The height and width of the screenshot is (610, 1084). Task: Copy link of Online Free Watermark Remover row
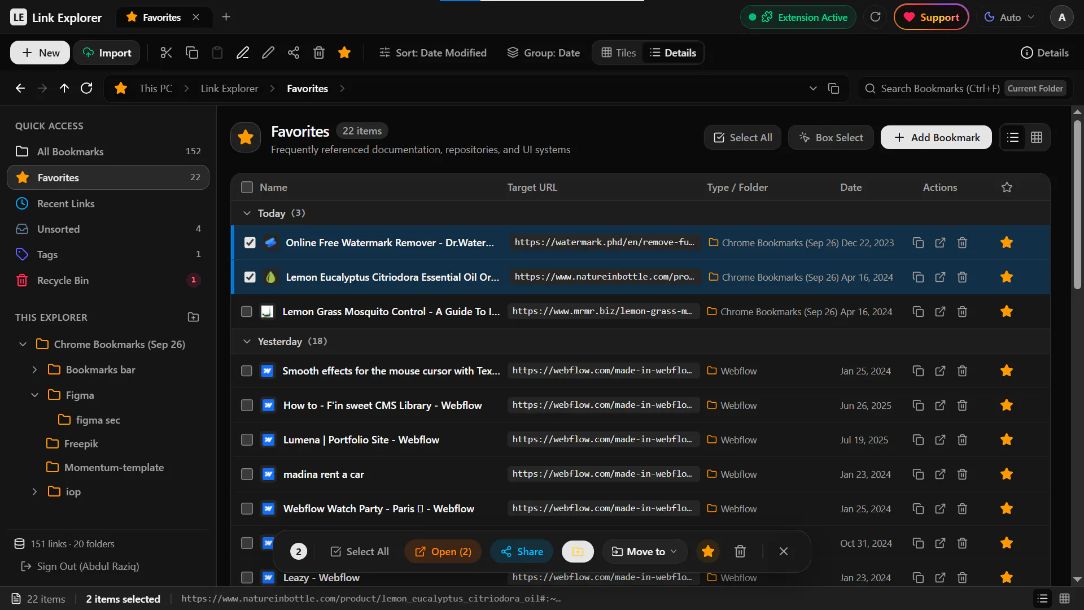pos(918,242)
